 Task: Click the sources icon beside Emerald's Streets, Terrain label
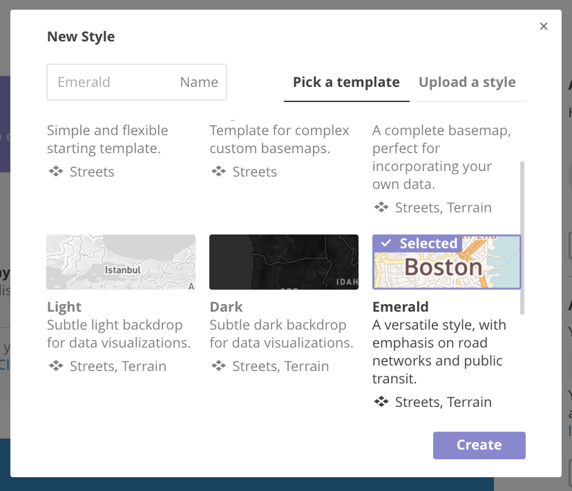point(381,402)
